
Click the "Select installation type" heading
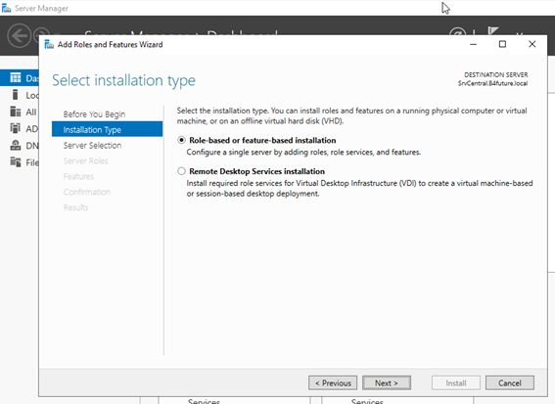[123, 80]
